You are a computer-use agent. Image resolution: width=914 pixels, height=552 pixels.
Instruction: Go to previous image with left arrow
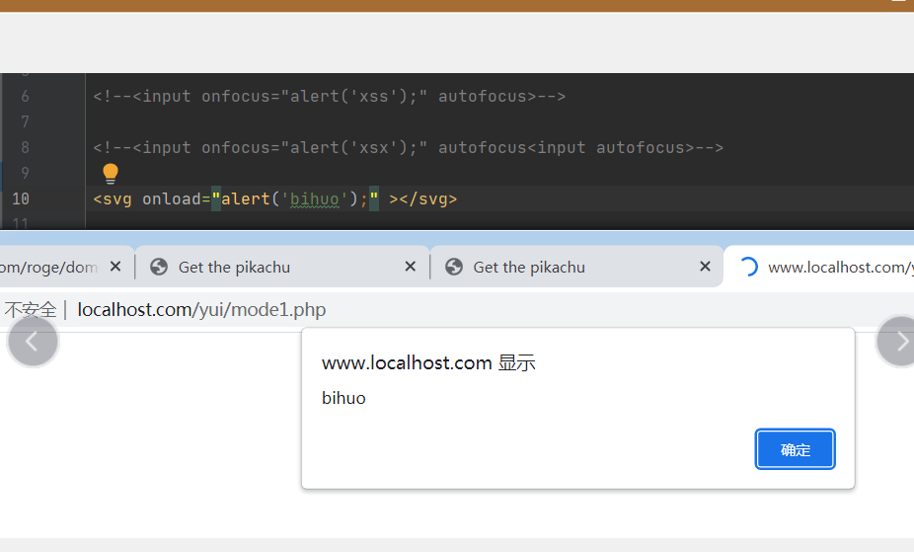[x=33, y=341]
